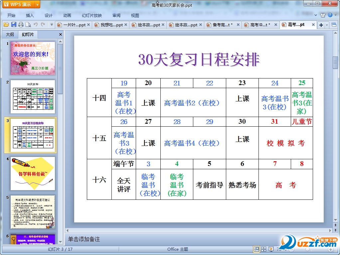
Task: Go to previous slide double-arrow button
Action: [335, 225]
